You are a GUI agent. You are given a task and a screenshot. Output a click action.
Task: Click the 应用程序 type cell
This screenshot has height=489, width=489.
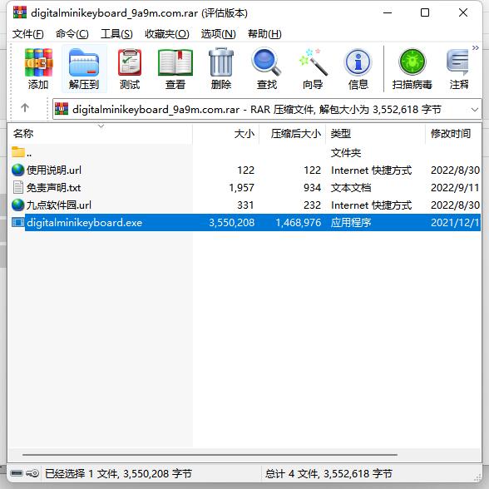[x=351, y=222]
